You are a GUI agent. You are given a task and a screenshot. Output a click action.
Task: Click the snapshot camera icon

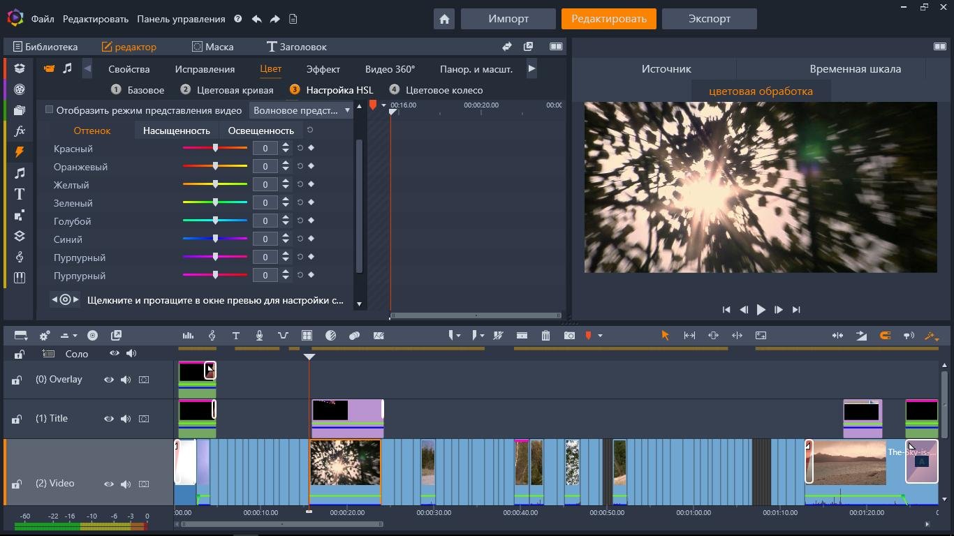(x=569, y=336)
